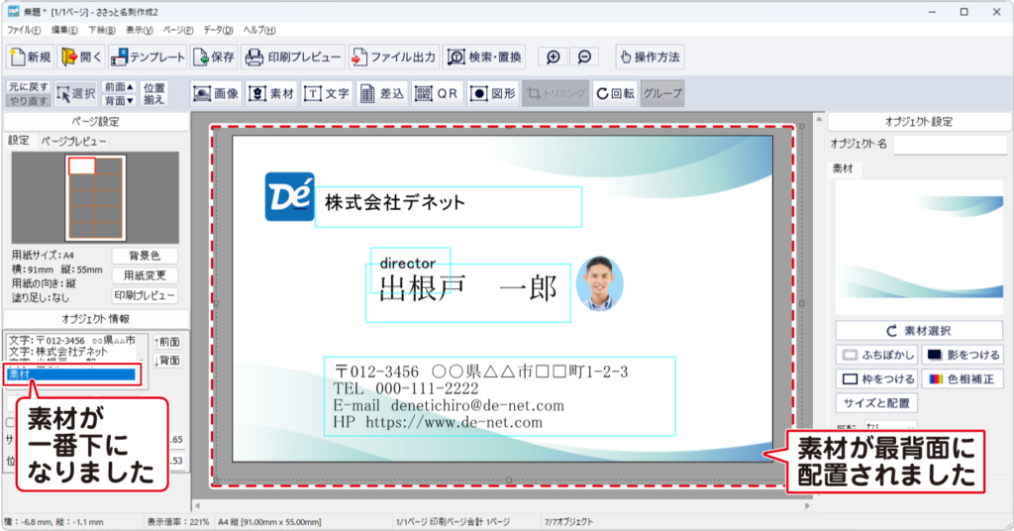1014x531 pixels.
Task: Send object backward with 背面▼
Action: coord(119,100)
